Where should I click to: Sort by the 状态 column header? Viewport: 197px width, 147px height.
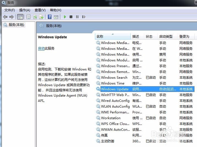pos(151,36)
